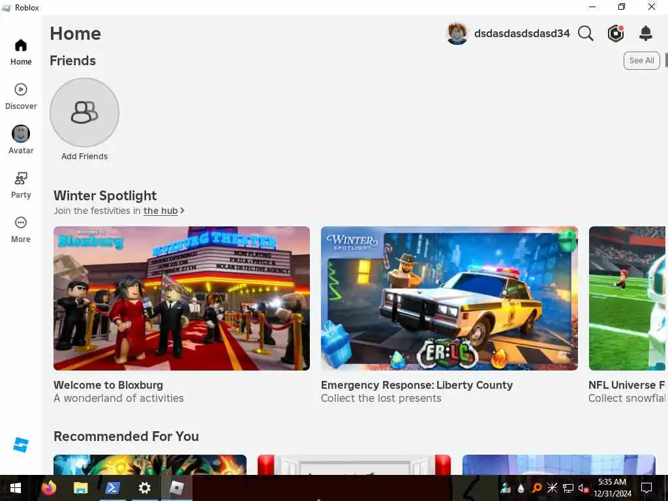Click network tray icon
Screen dimensions: 668x501
tap(568, 488)
